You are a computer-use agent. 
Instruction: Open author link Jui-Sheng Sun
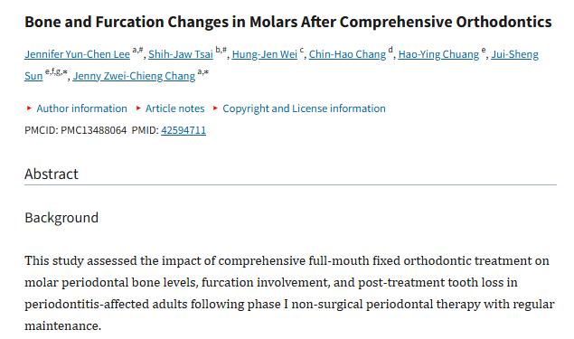514,54
